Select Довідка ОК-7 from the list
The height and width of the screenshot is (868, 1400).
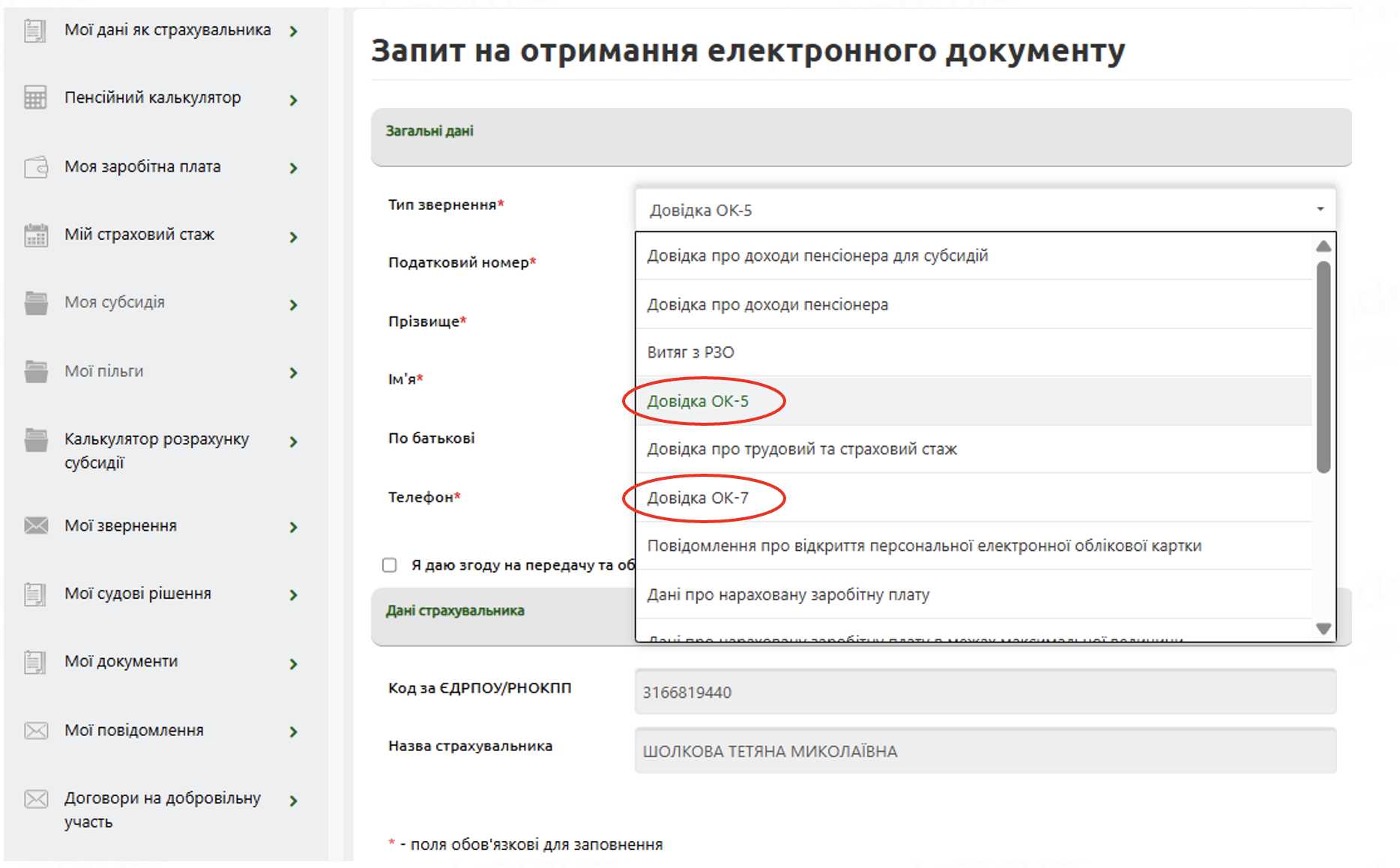tap(698, 498)
